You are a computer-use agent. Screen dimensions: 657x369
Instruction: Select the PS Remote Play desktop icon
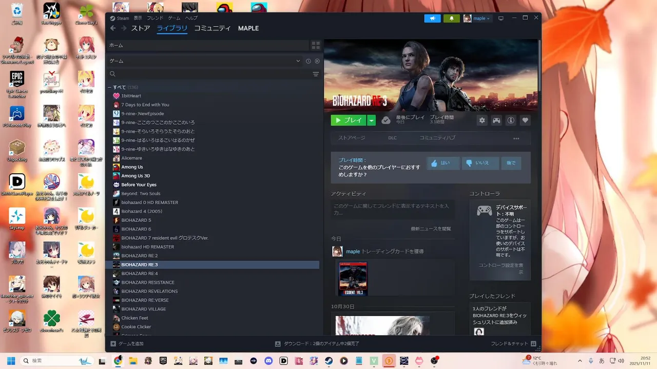17,117
